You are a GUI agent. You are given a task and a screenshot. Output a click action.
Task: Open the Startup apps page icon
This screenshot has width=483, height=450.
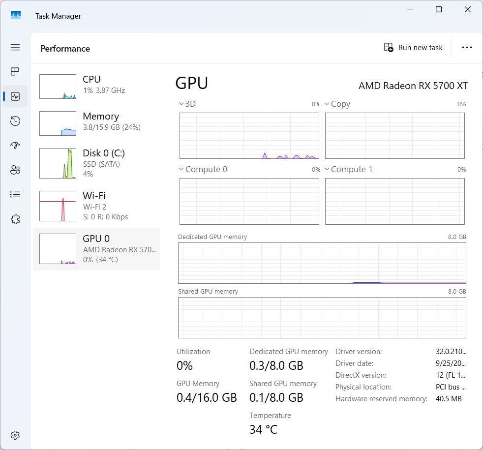tap(15, 146)
